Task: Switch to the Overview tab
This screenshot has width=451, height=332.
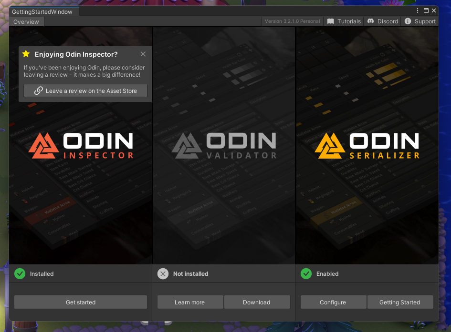Action: click(26, 22)
